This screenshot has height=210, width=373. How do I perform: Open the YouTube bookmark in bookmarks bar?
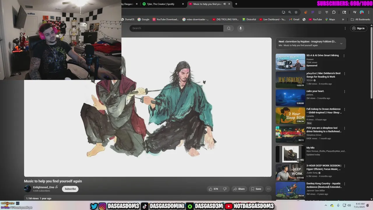315,20
